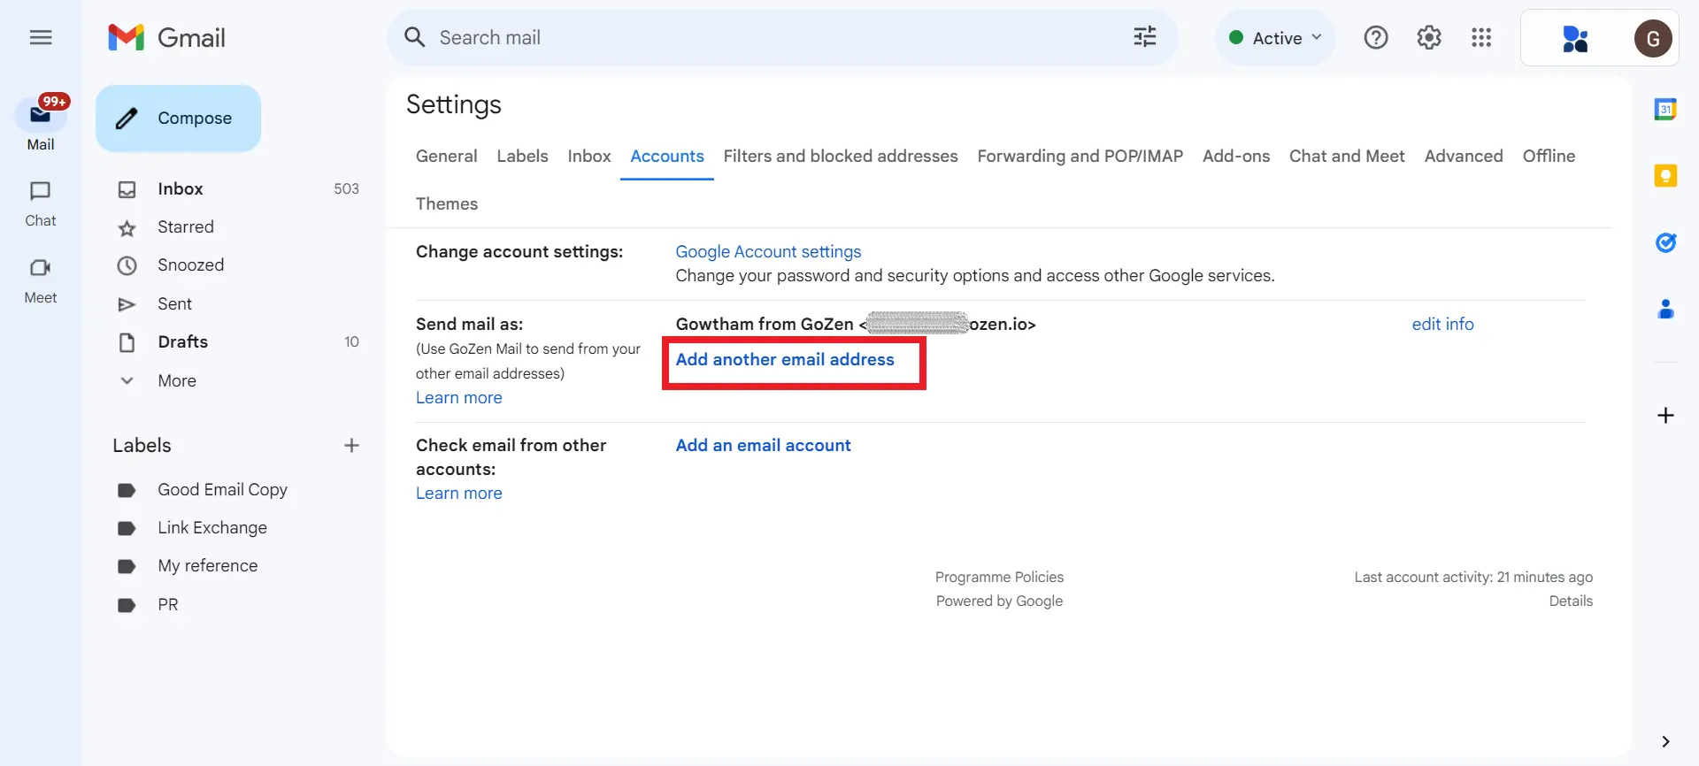Image resolution: width=1699 pixels, height=766 pixels.
Task: Open Mail section in left rail
Action: [41, 124]
